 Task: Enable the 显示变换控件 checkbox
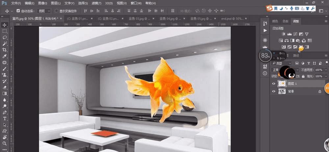[56, 11]
